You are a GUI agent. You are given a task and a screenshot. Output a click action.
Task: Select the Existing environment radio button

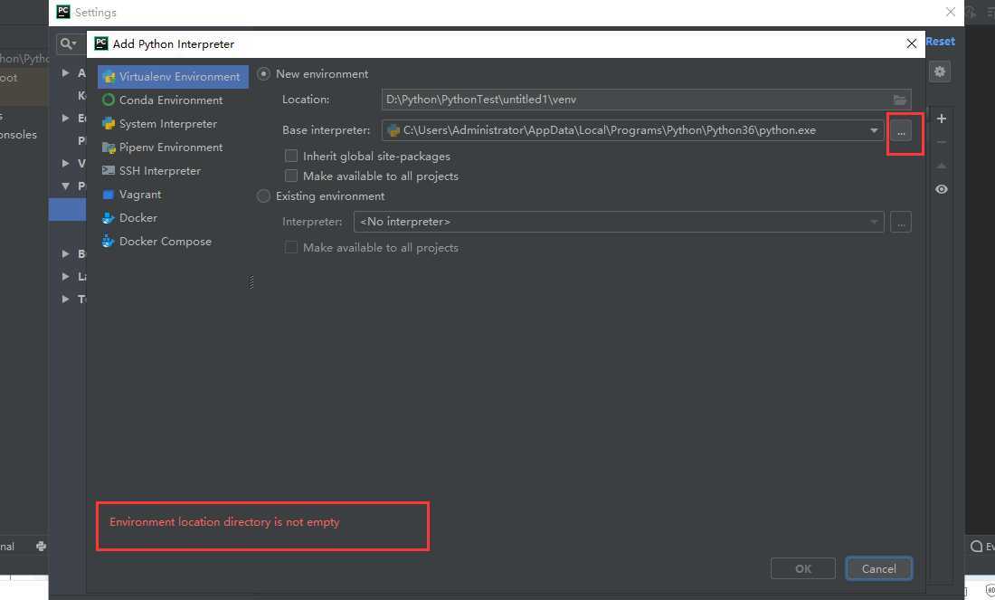tap(263, 196)
